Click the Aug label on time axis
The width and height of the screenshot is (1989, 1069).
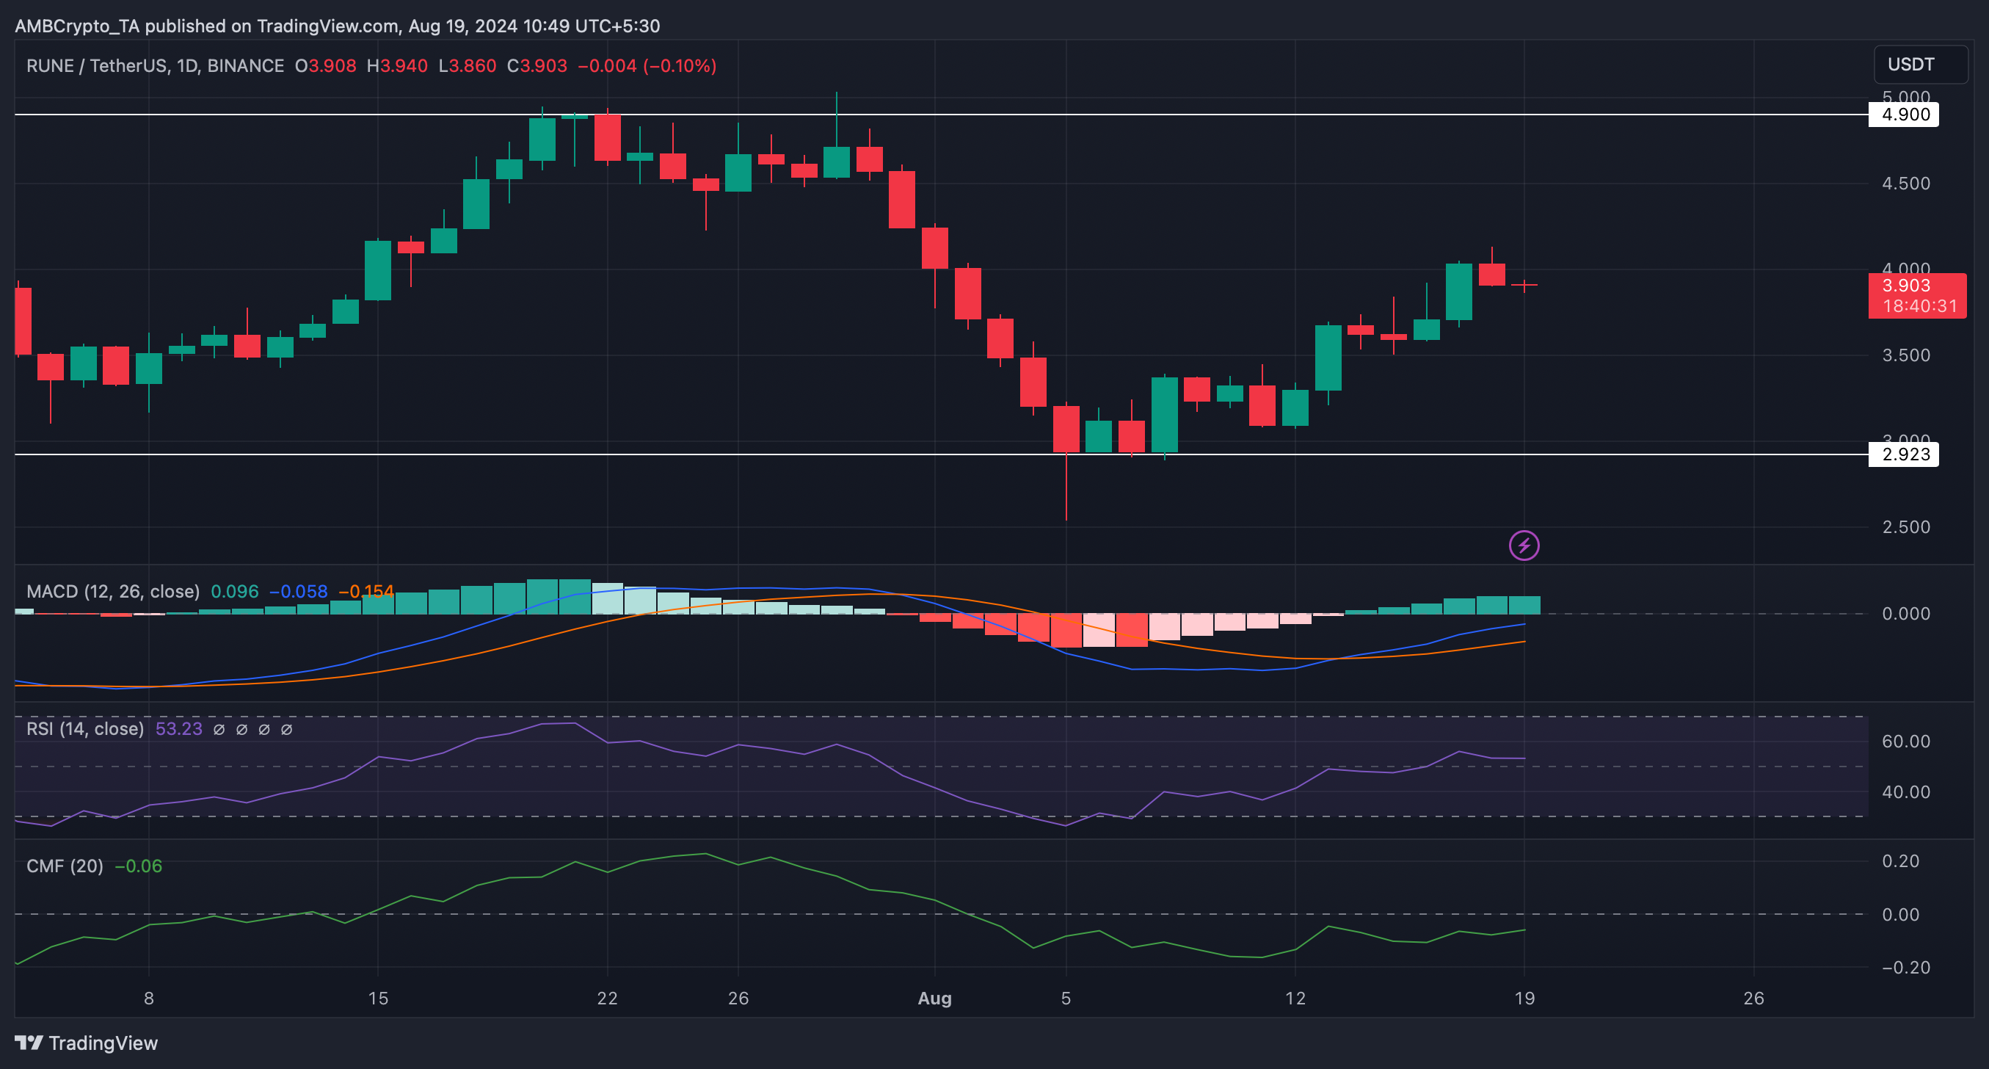point(934,998)
